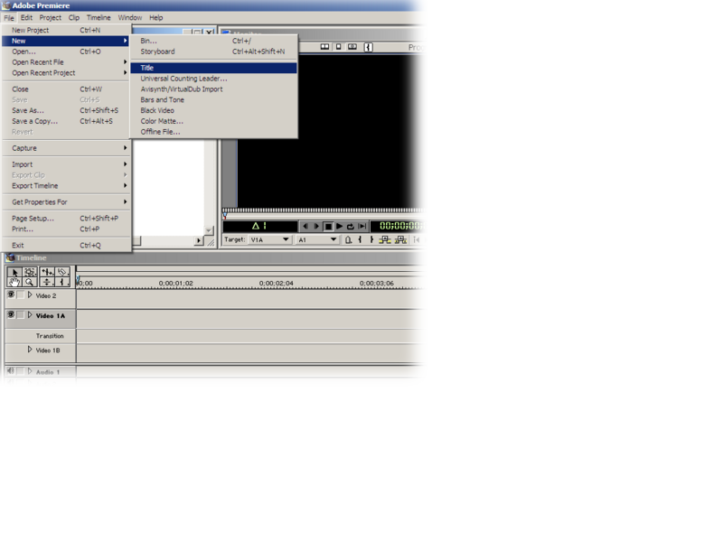Toggle visibility of Video 1A track
Viewport: 723px width, 542px height.
11,315
